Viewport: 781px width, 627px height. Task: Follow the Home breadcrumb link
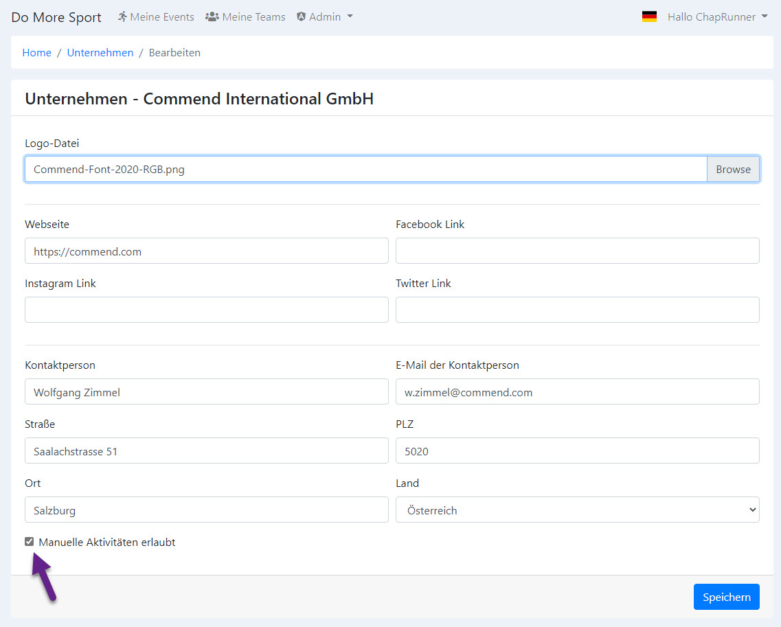click(x=37, y=53)
